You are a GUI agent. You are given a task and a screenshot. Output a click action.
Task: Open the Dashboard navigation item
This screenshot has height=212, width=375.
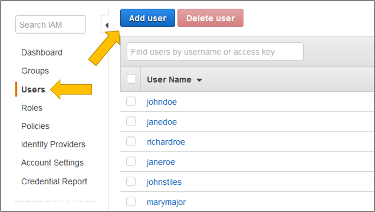pos(42,53)
